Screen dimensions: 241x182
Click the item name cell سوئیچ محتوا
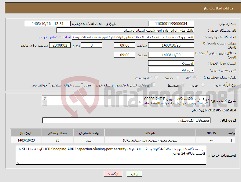150,140
